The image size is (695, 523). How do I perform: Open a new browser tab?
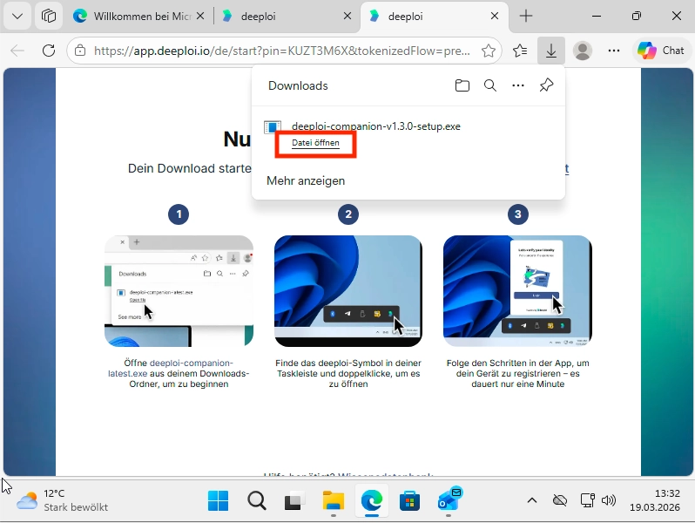526,17
